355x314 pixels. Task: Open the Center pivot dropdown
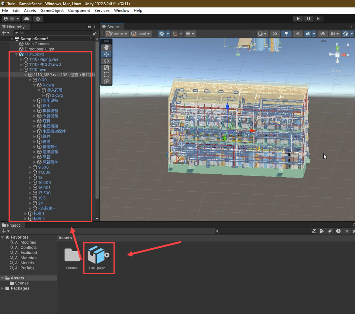(116, 34)
